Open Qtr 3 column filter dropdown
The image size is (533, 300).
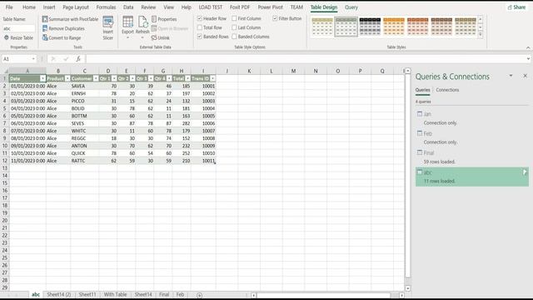click(x=151, y=78)
